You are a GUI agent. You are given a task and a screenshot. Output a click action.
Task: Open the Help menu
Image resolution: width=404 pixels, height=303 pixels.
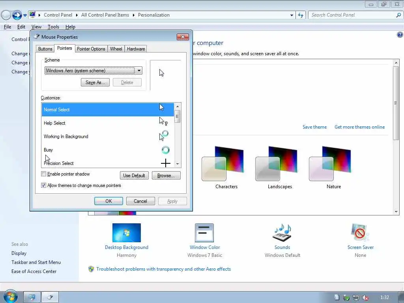tap(70, 27)
